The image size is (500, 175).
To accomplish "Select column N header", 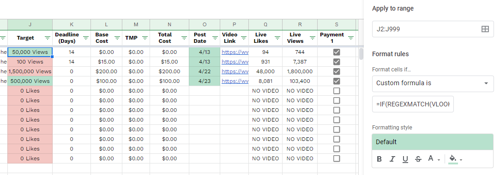I will [169, 24].
